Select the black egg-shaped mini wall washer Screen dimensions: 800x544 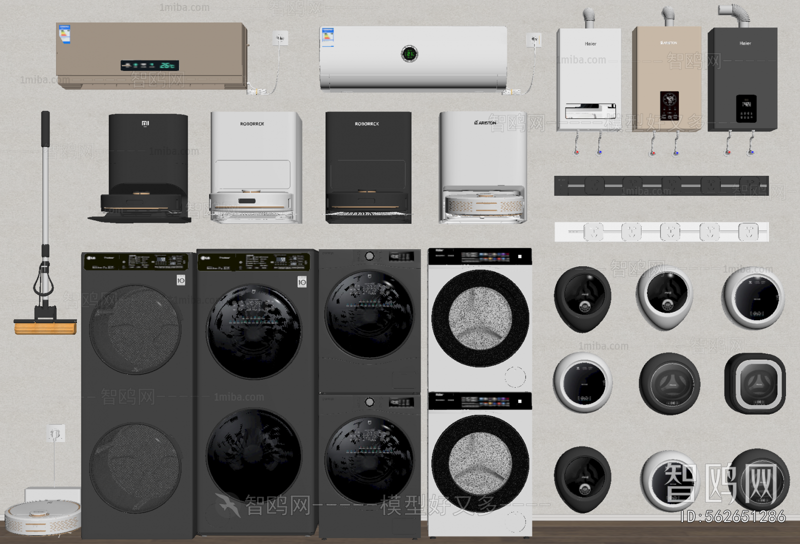tap(582, 298)
